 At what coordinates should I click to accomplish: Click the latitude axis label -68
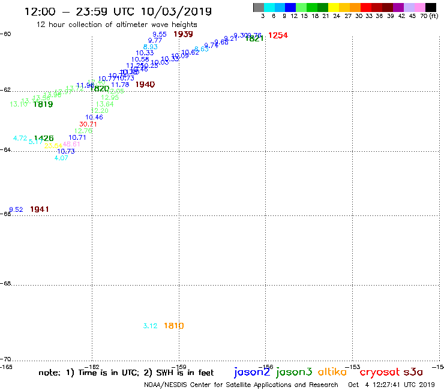pyautogui.click(x=5, y=284)
